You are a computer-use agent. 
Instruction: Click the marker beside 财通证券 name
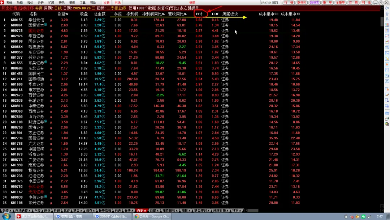coord(45,121)
